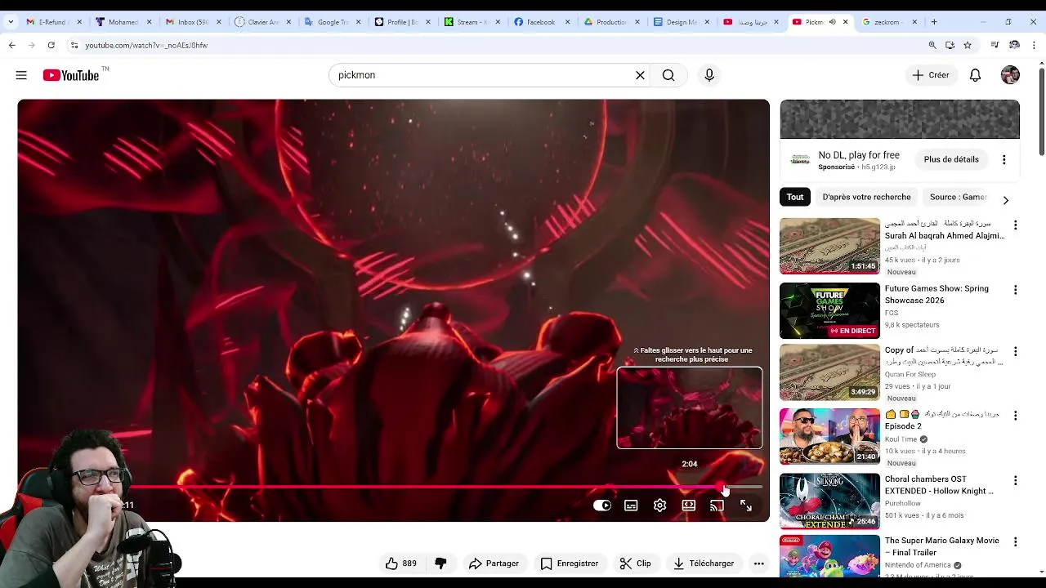Open media controls icon in toolbar
Screen dimensions: 1046x588
tap(995, 45)
